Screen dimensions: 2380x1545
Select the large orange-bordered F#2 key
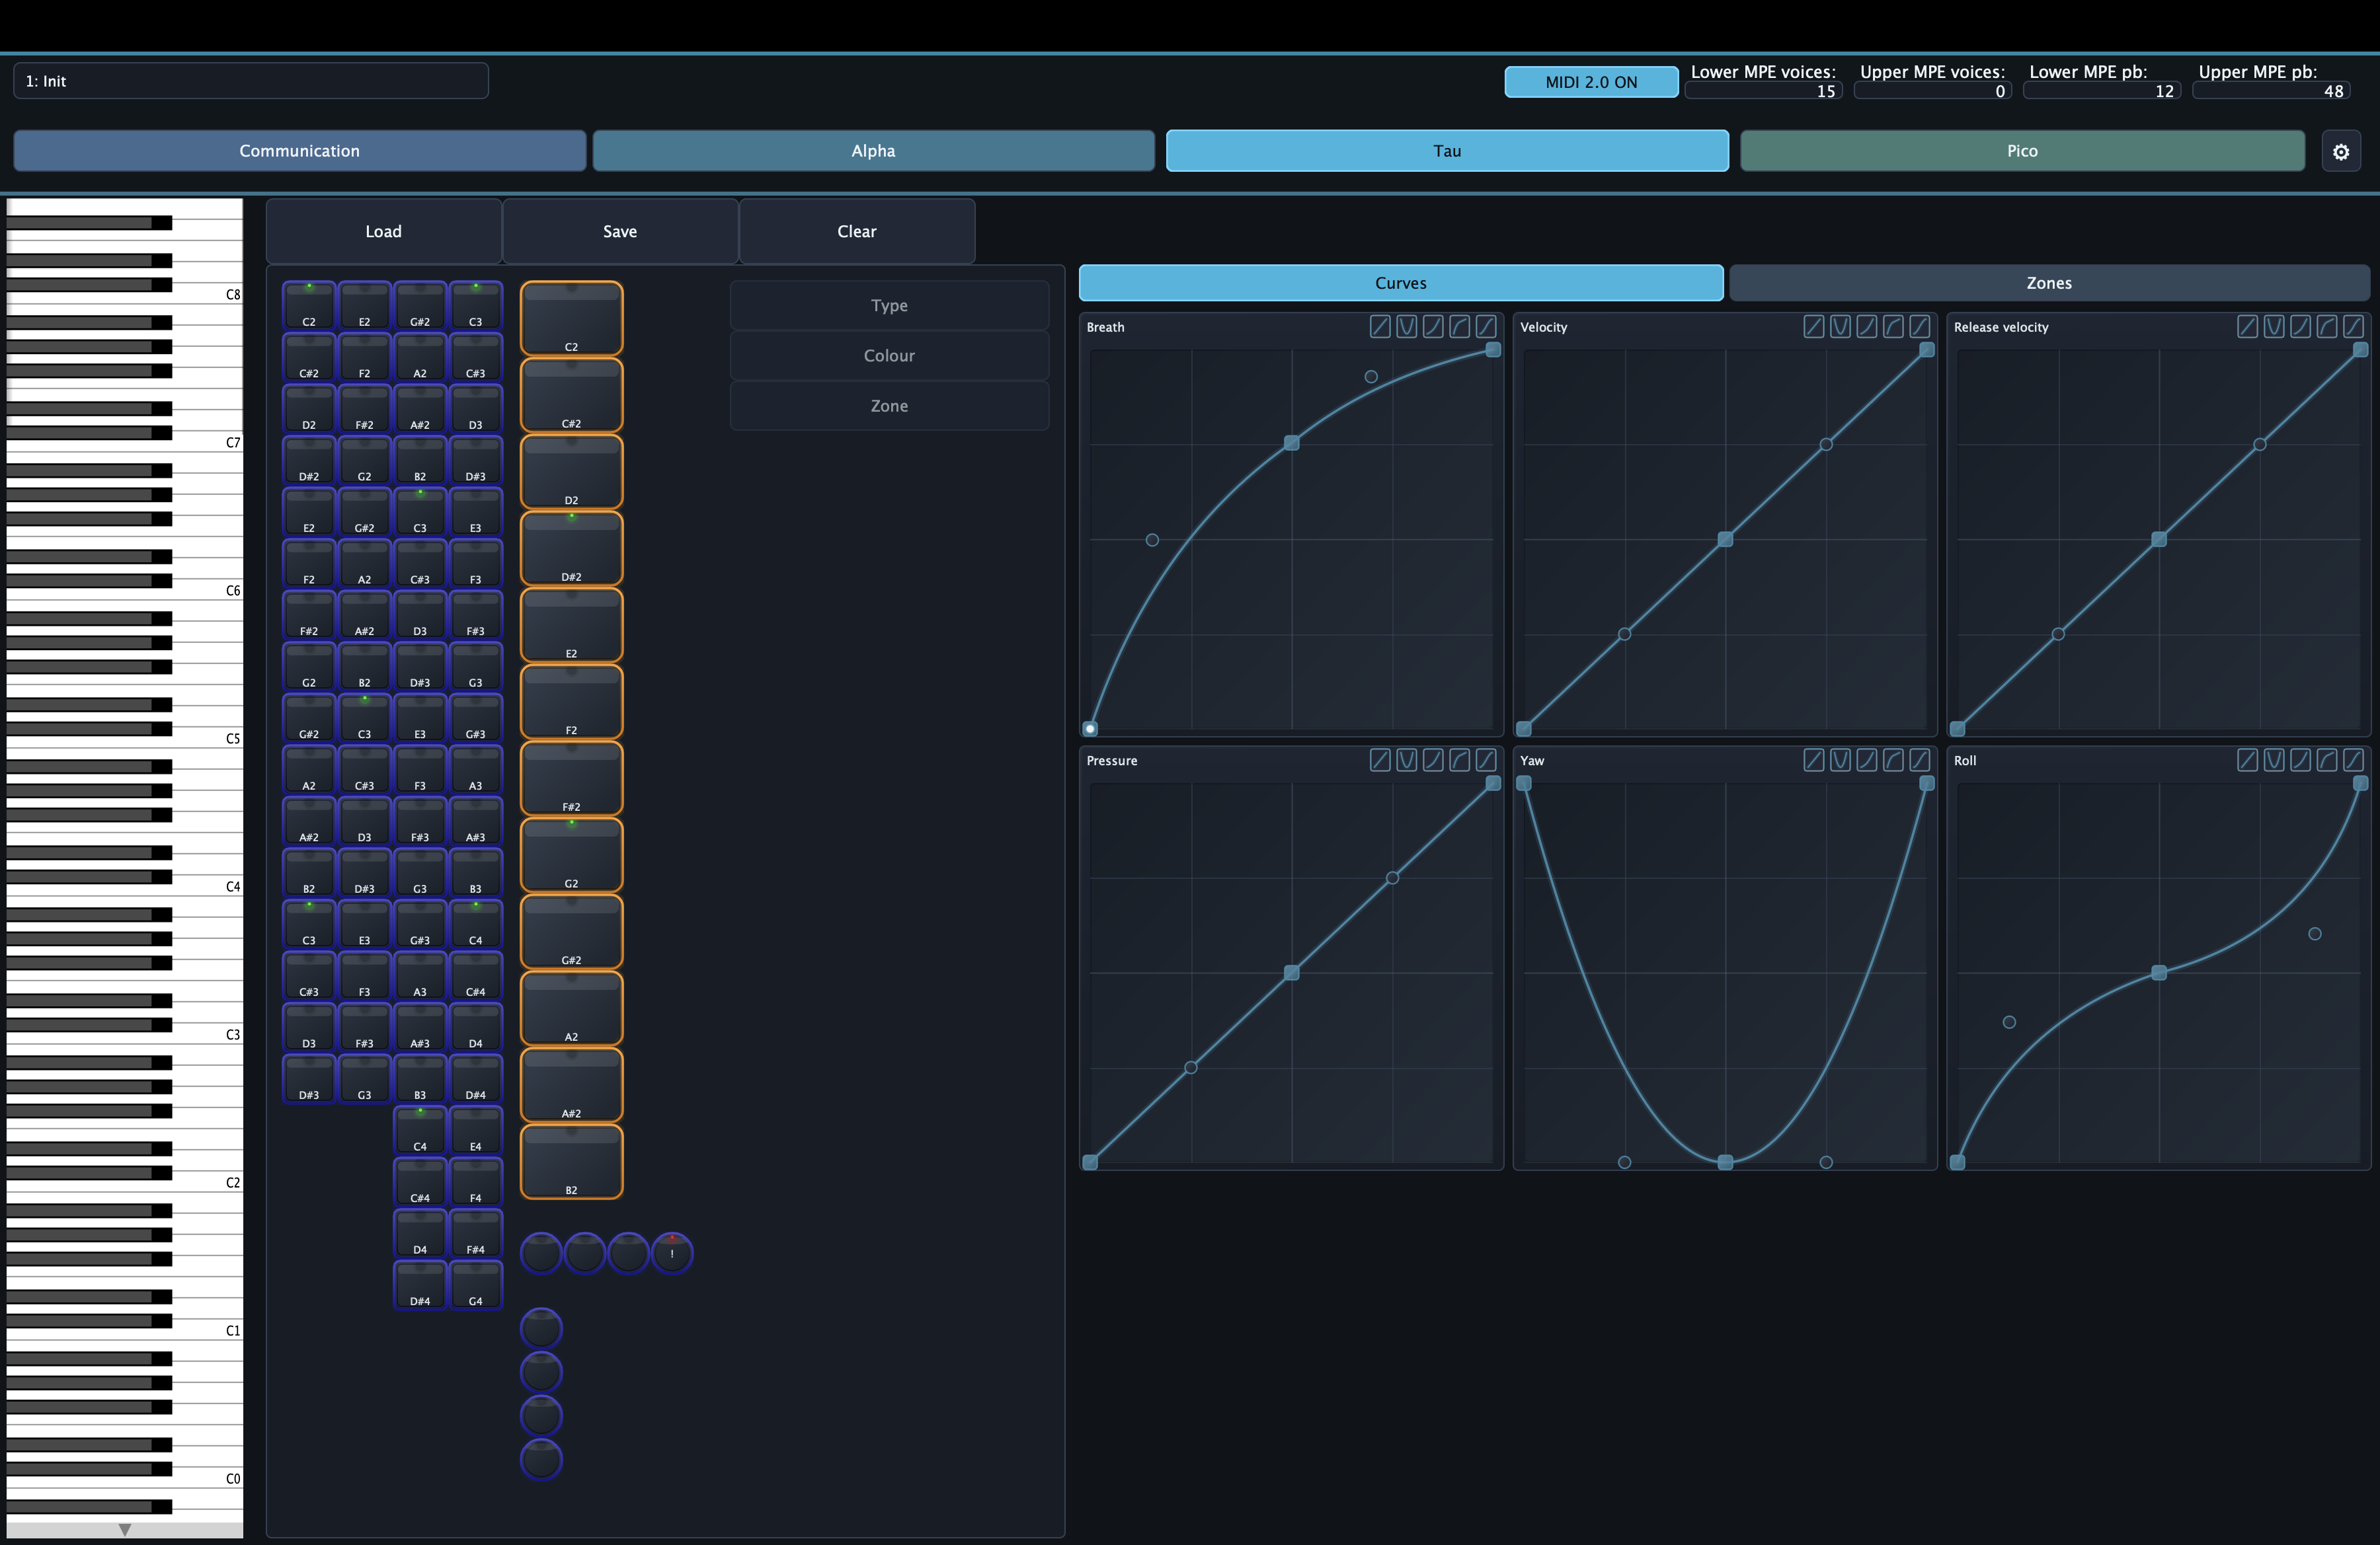[571, 778]
